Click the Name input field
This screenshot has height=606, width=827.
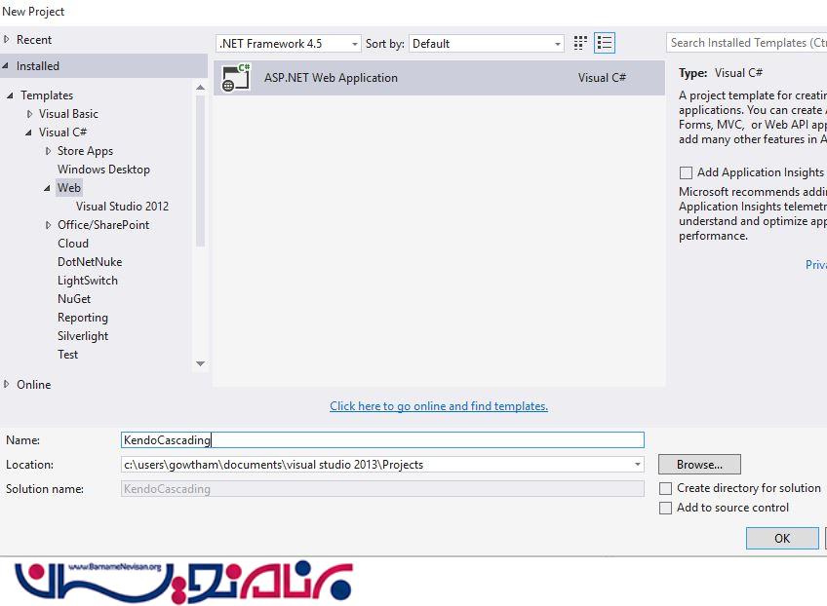[382, 440]
